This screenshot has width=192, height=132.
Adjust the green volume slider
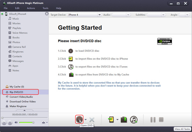26,122
